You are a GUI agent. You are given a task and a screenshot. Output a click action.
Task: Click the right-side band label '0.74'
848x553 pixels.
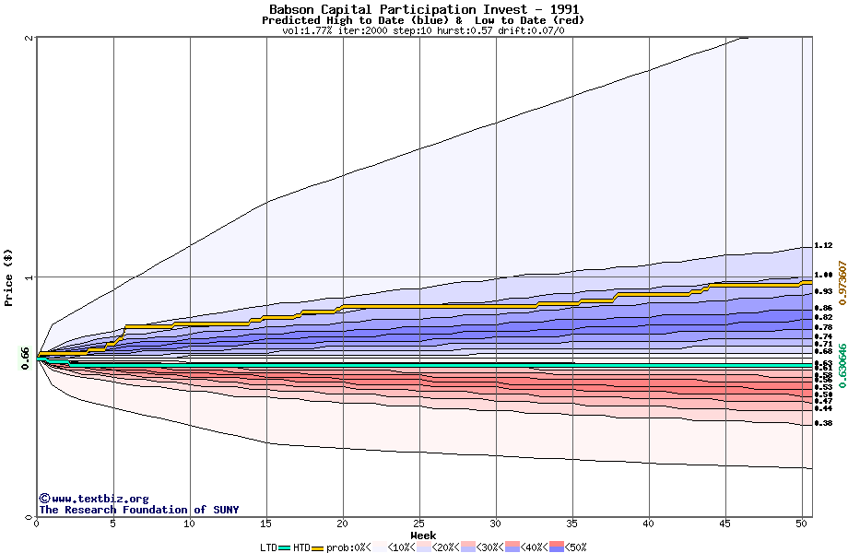pos(823,336)
